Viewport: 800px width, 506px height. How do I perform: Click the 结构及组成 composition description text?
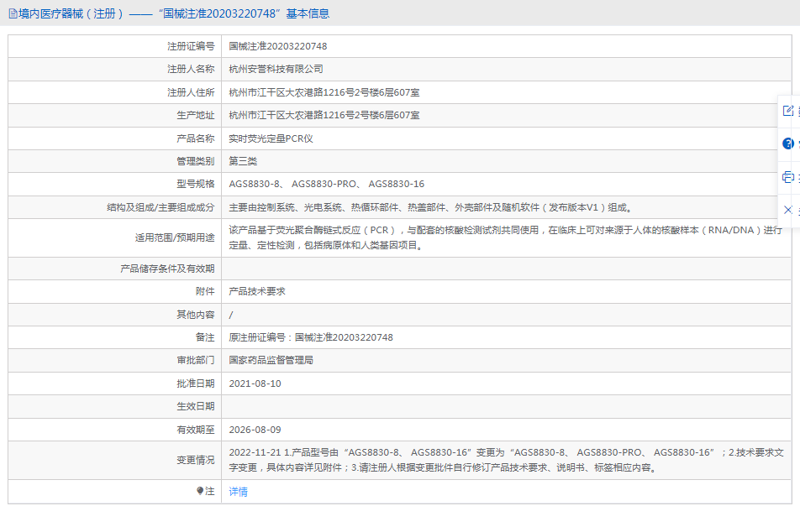coord(431,207)
